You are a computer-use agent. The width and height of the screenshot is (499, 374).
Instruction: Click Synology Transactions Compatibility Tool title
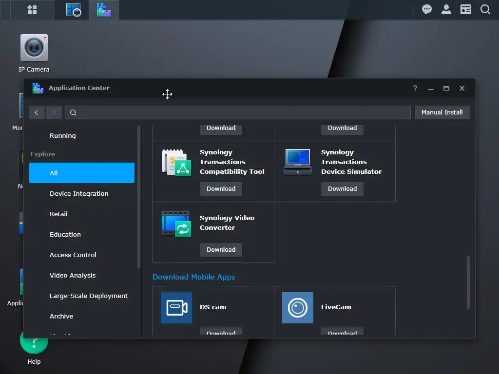(232, 162)
